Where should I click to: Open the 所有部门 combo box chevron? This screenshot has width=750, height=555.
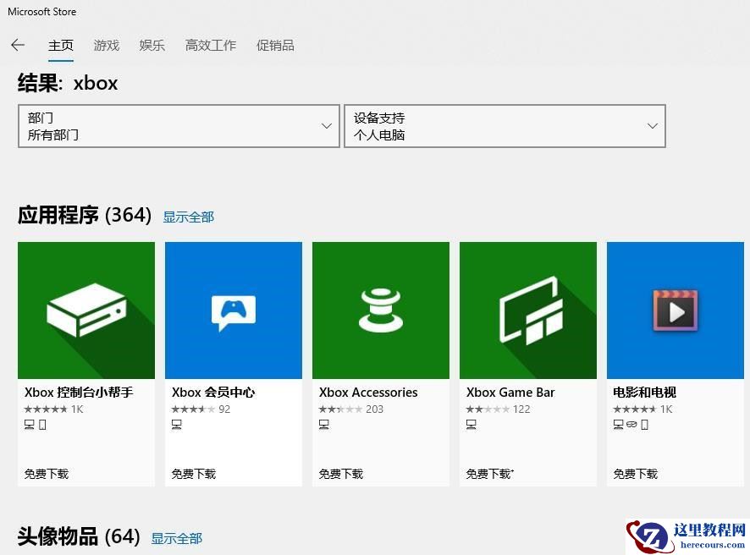(x=327, y=125)
